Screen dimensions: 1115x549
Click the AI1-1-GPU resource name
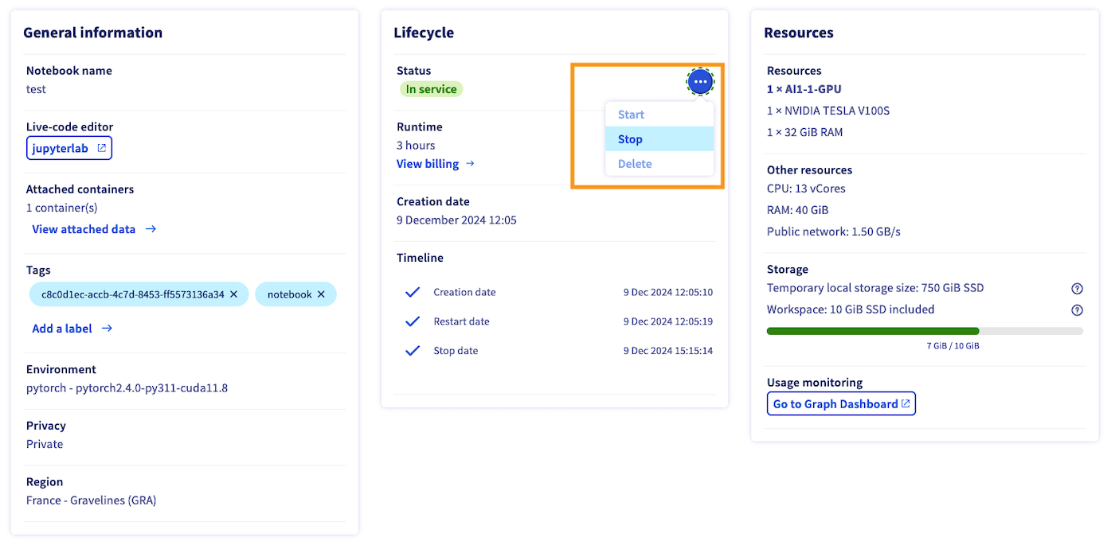coord(804,89)
